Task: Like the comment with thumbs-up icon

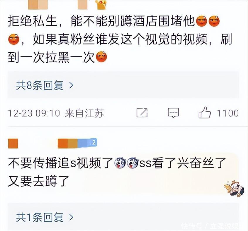Action: [x=205, y=113]
